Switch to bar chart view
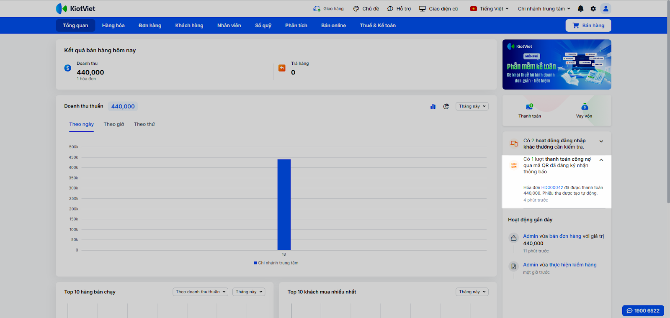 pos(433,106)
